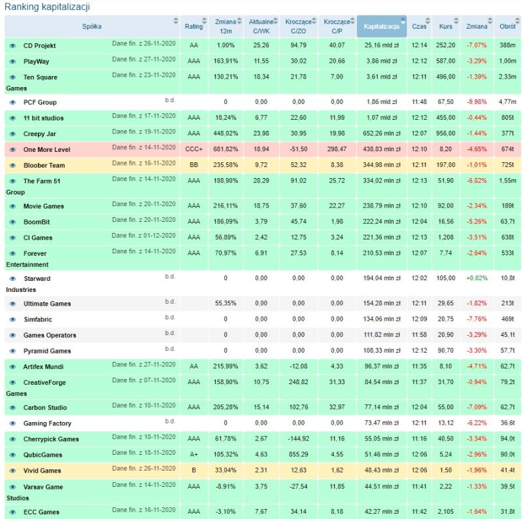Sort table by daily Zmiana column
The width and height of the screenshot is (523, 519).
pos(477,26)
